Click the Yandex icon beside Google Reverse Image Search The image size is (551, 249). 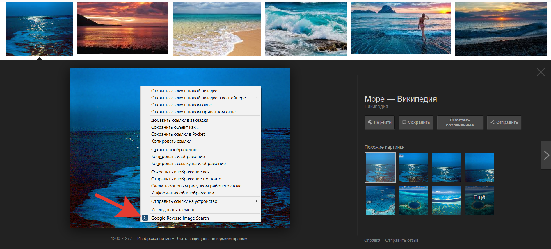pyautogui.click(x=145, y=218)
